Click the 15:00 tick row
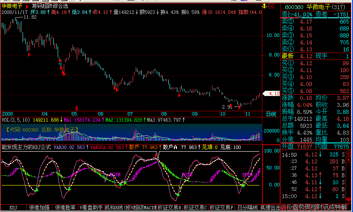Image resolution: width=353 pixels, height=212 pixels. click(314, 196)
